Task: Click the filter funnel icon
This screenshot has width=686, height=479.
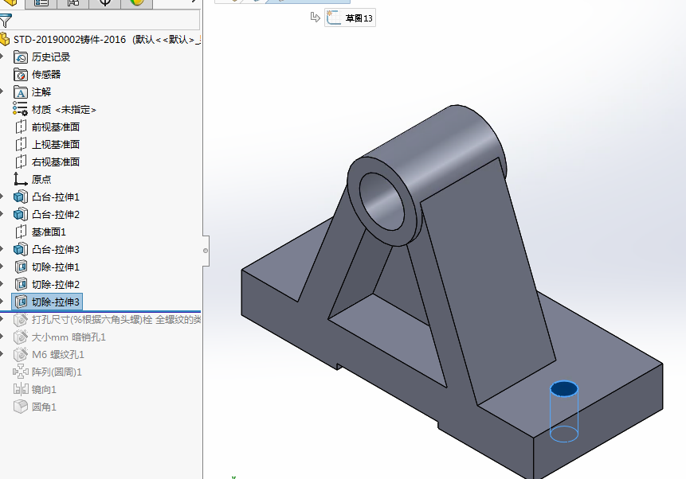Action: pos(6,20)
